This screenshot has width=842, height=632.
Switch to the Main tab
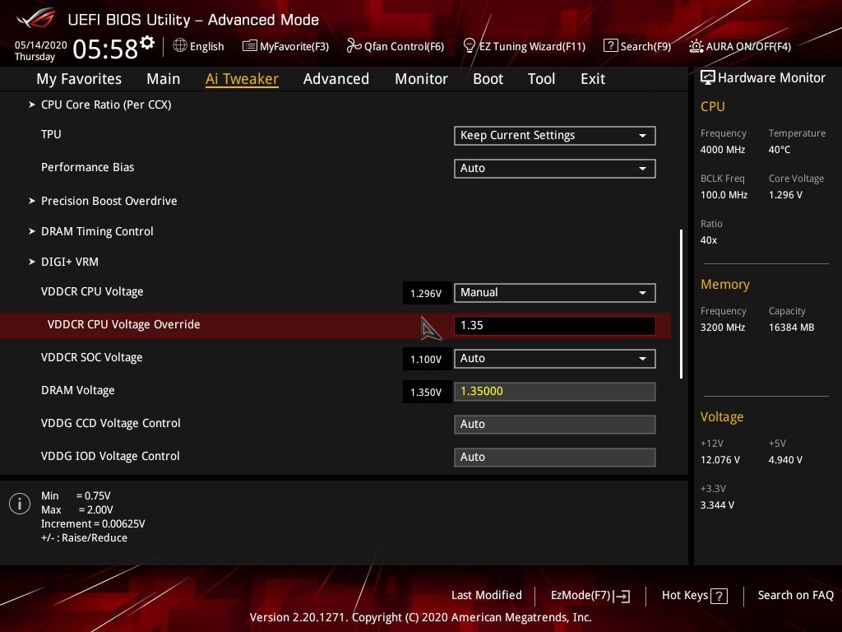point(164,79)
